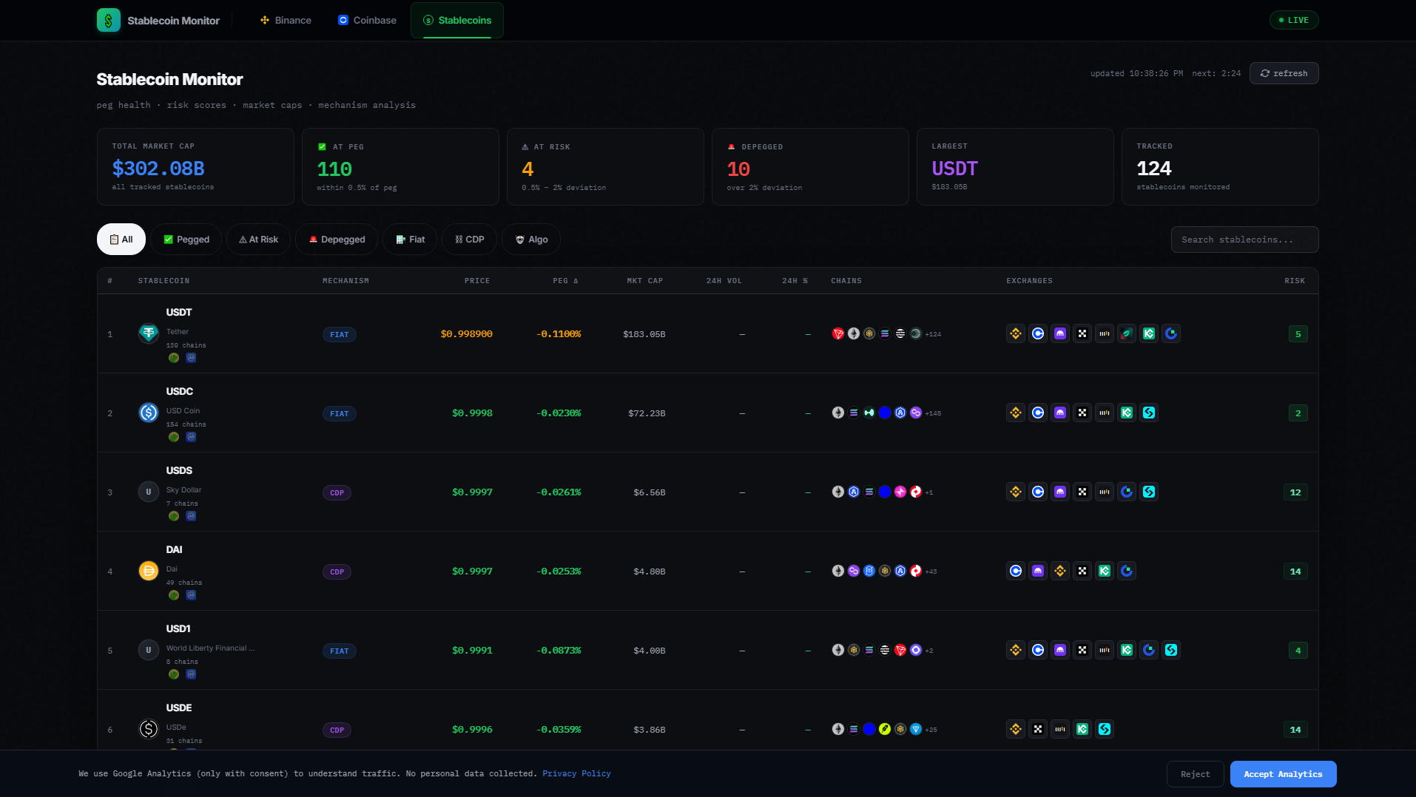
Task: Click Gate.io exchange icon in DAI row
Action: 1127,571
